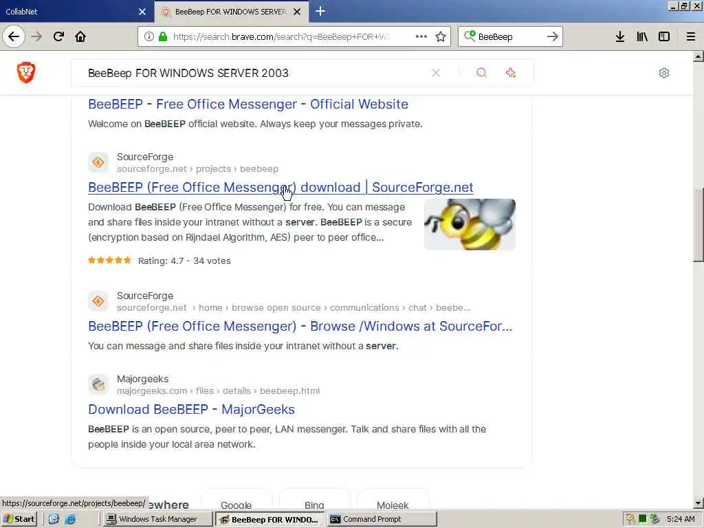The height and width of the screenshot is (528, 704).
Task: Open Browse /Windows at SourceForge result
Action: pos(300,326)
